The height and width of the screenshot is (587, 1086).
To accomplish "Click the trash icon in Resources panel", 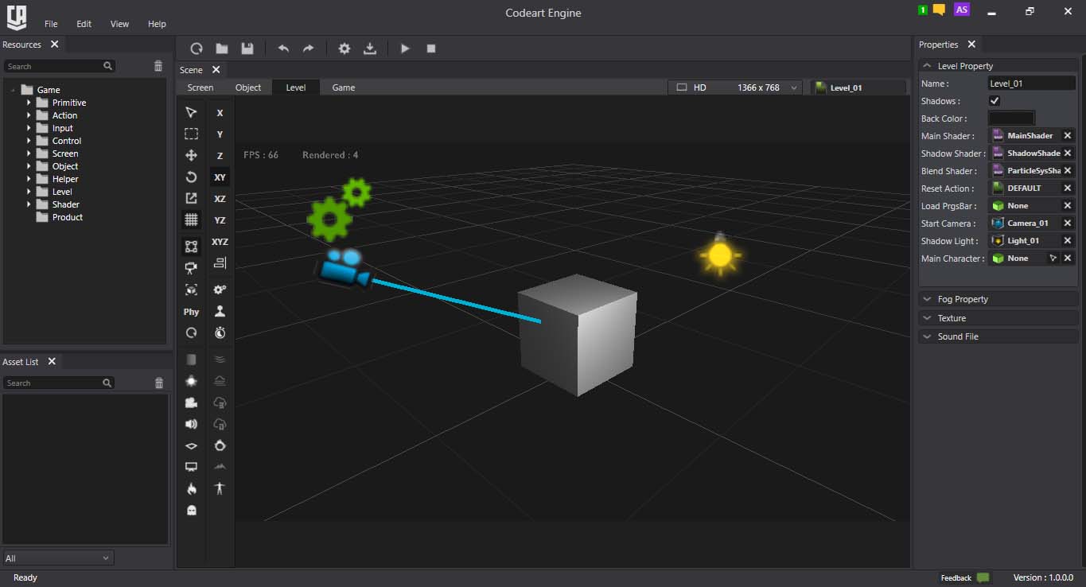I will coord(158,66).
